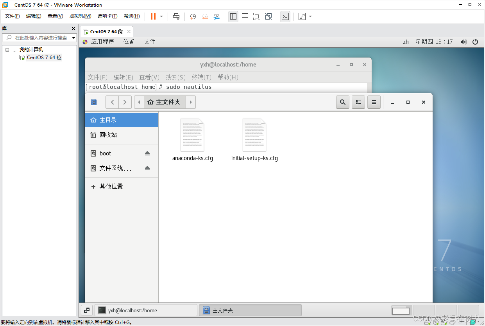Click the Nautilus search magnifier icon
485x326 pixels.
pos(343,102)
